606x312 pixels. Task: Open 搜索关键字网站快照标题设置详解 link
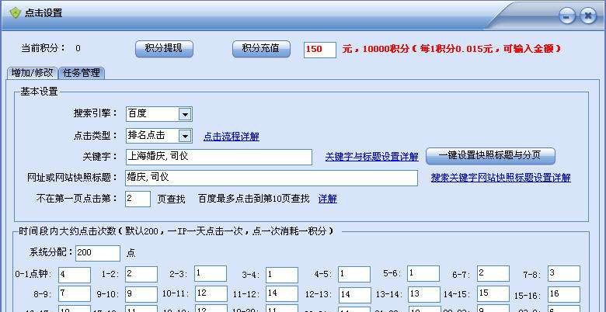501,178
